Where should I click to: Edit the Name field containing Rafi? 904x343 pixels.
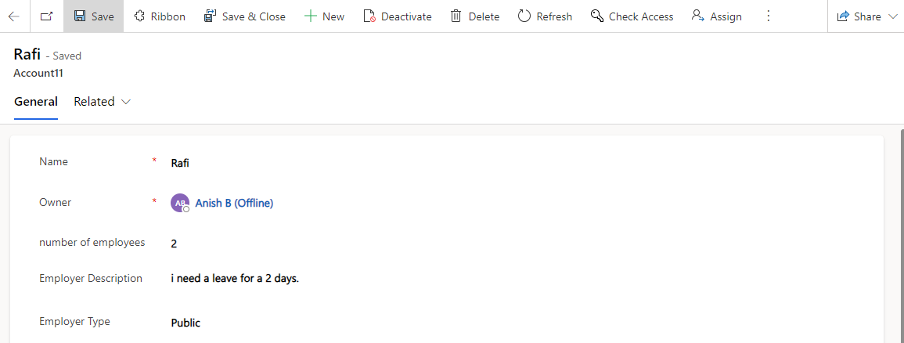(x=519, y=163)
